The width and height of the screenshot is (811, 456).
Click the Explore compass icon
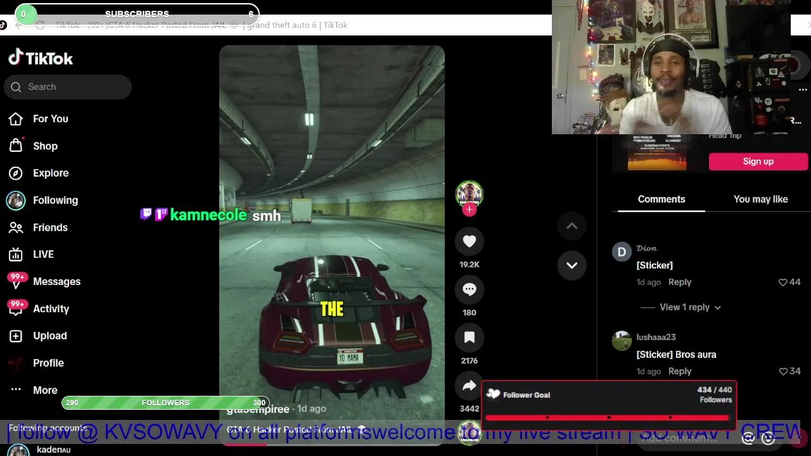coord(16,173)
